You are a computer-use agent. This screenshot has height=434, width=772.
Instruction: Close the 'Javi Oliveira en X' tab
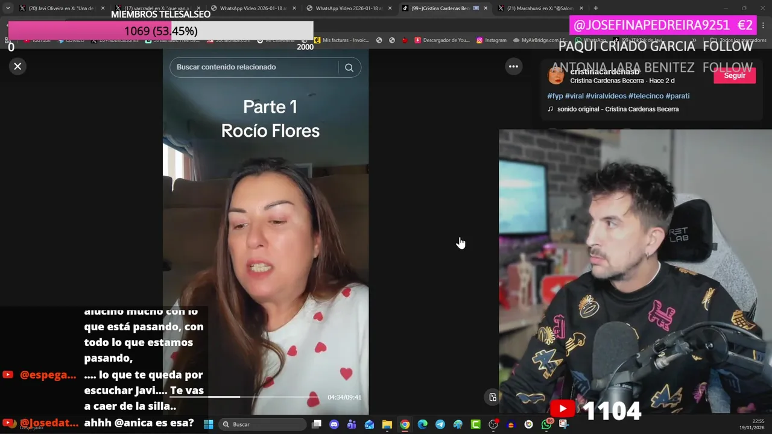pyautogui.click(x=103, y=8)
